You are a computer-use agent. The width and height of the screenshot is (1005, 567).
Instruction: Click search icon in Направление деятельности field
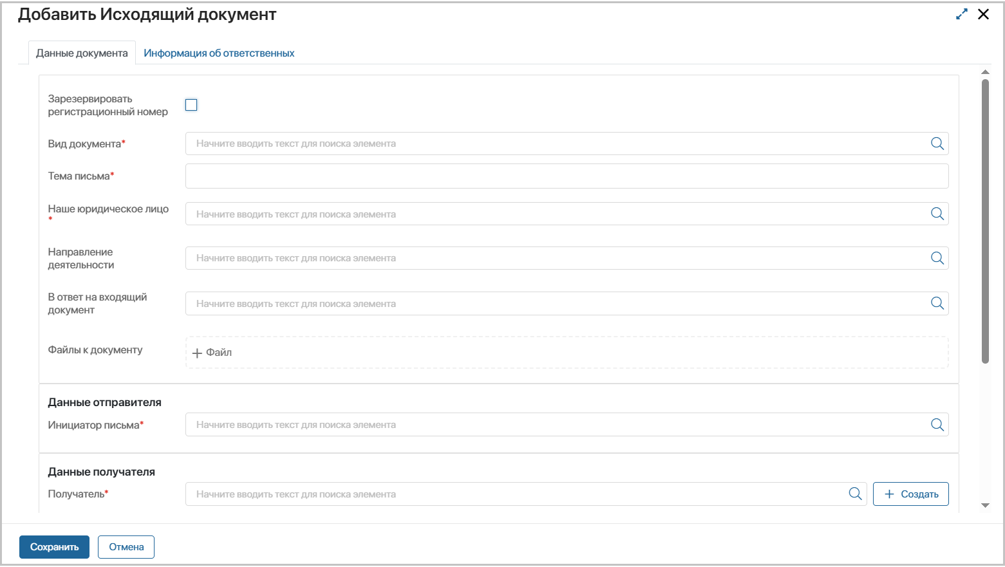pos(937,258)
